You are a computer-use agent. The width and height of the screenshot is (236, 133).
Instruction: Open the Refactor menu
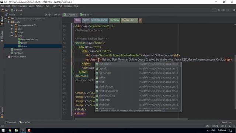(39, 6)
